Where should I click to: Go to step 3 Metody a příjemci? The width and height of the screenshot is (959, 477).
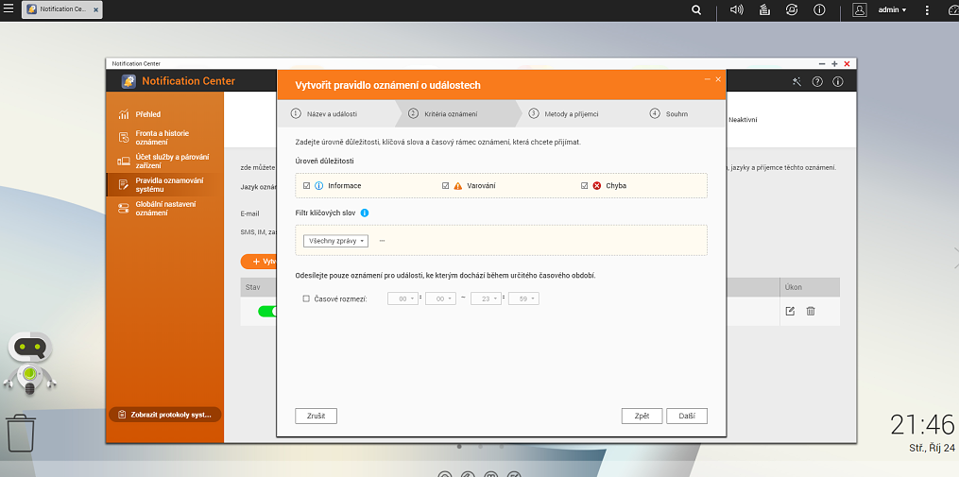[x=563, y=113]
